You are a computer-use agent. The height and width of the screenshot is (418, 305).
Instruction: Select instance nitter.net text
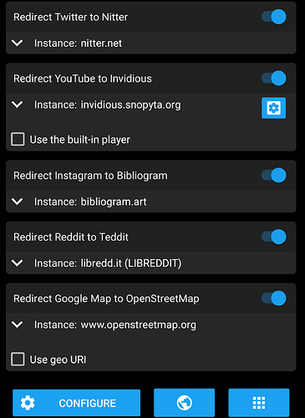[101, 43]
